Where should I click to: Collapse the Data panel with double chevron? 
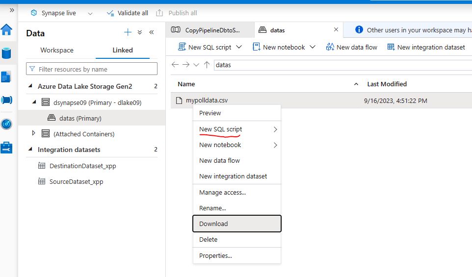(152, 32)
